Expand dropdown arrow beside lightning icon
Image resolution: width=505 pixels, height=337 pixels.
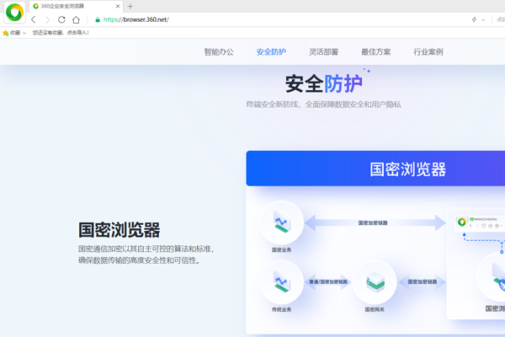pyautogui.click(x=483, y=19)
